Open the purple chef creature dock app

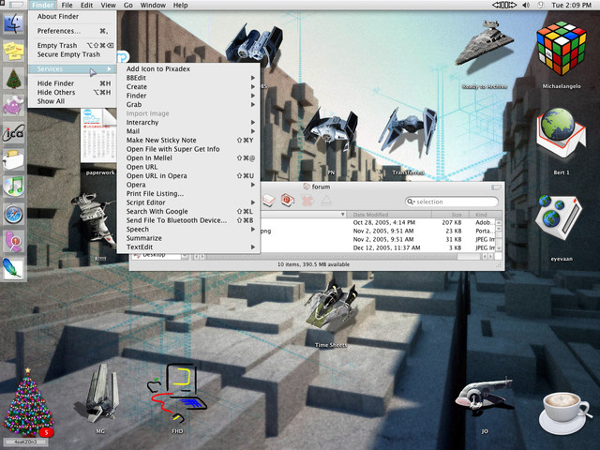14,104
